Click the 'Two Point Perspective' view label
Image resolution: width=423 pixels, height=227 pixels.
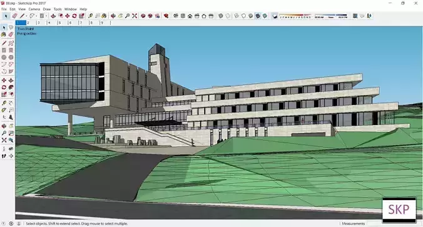27,31
